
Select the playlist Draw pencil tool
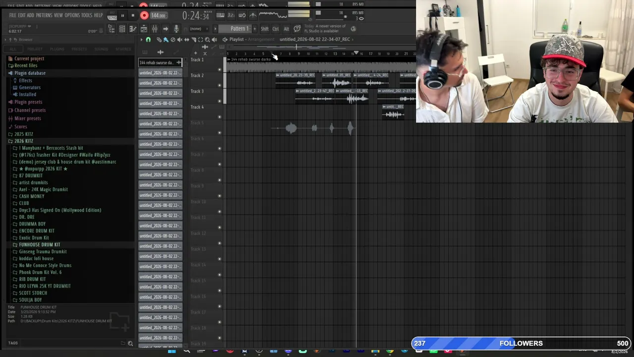click(x=159, y=40)
